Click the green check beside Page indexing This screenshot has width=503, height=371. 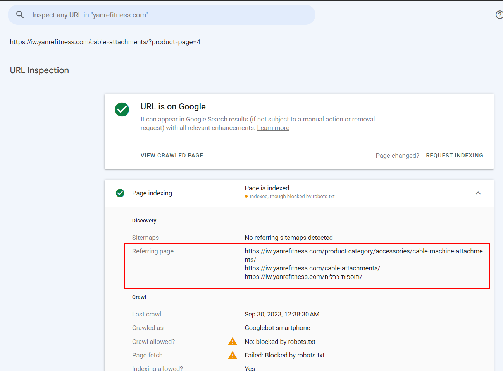[x=120, y=193]
